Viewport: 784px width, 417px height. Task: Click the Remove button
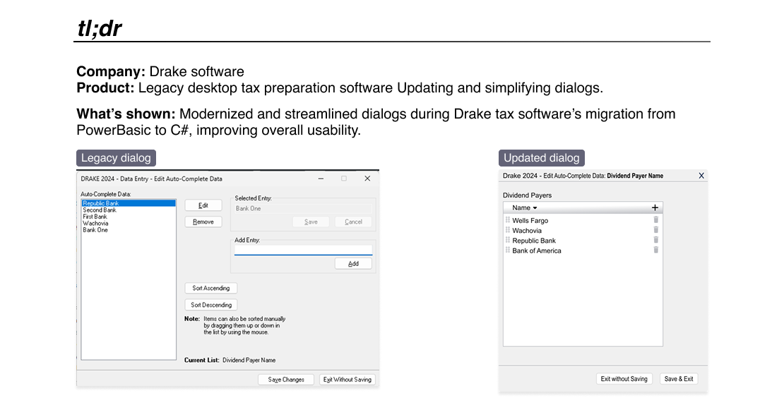[203, 222]
